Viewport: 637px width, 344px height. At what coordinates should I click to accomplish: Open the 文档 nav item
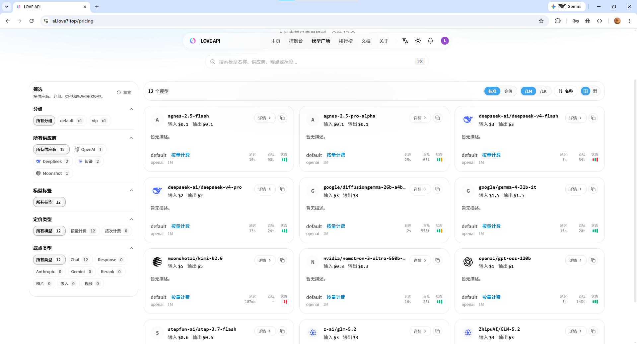[366, 41]
